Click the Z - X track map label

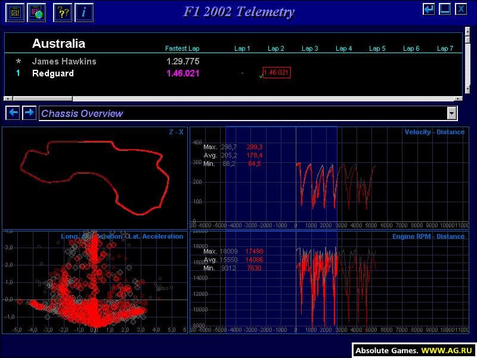coord(176,132)
